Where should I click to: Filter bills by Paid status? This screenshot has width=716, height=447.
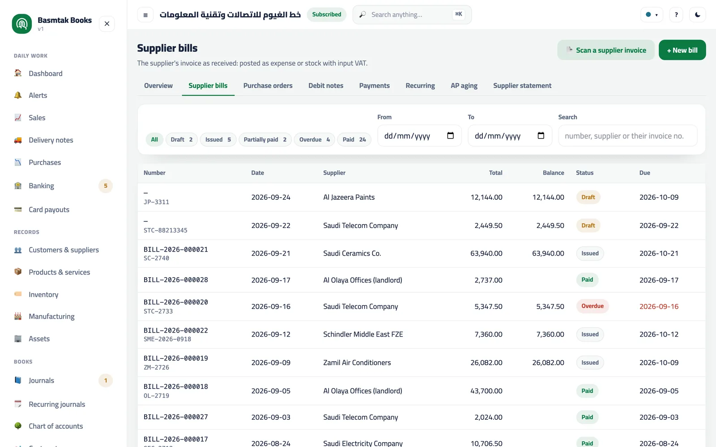[354, 139]
